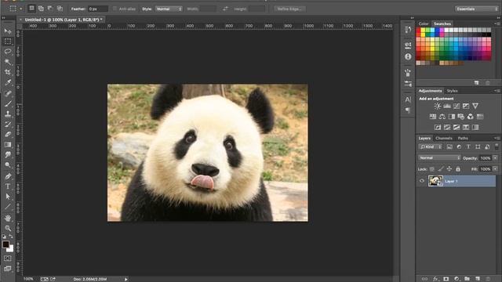The height and width of the screenshot is (282, 502).
Task: Change screen mode icon at toolbox bottom
Action: tap(8, 269)
